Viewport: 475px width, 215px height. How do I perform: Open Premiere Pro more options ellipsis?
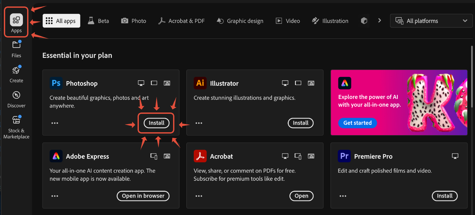tap(343, 196)
